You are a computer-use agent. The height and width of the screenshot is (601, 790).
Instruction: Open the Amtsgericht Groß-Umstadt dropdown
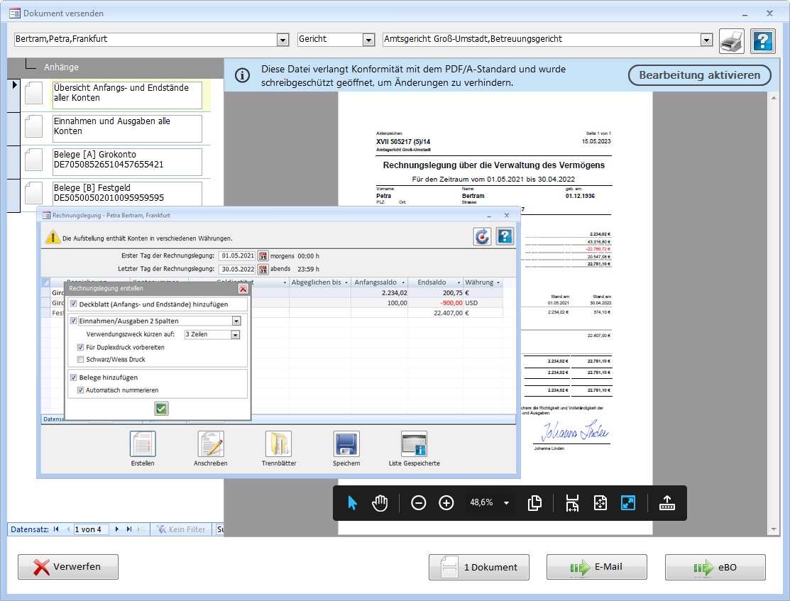(x=706, y=40)
